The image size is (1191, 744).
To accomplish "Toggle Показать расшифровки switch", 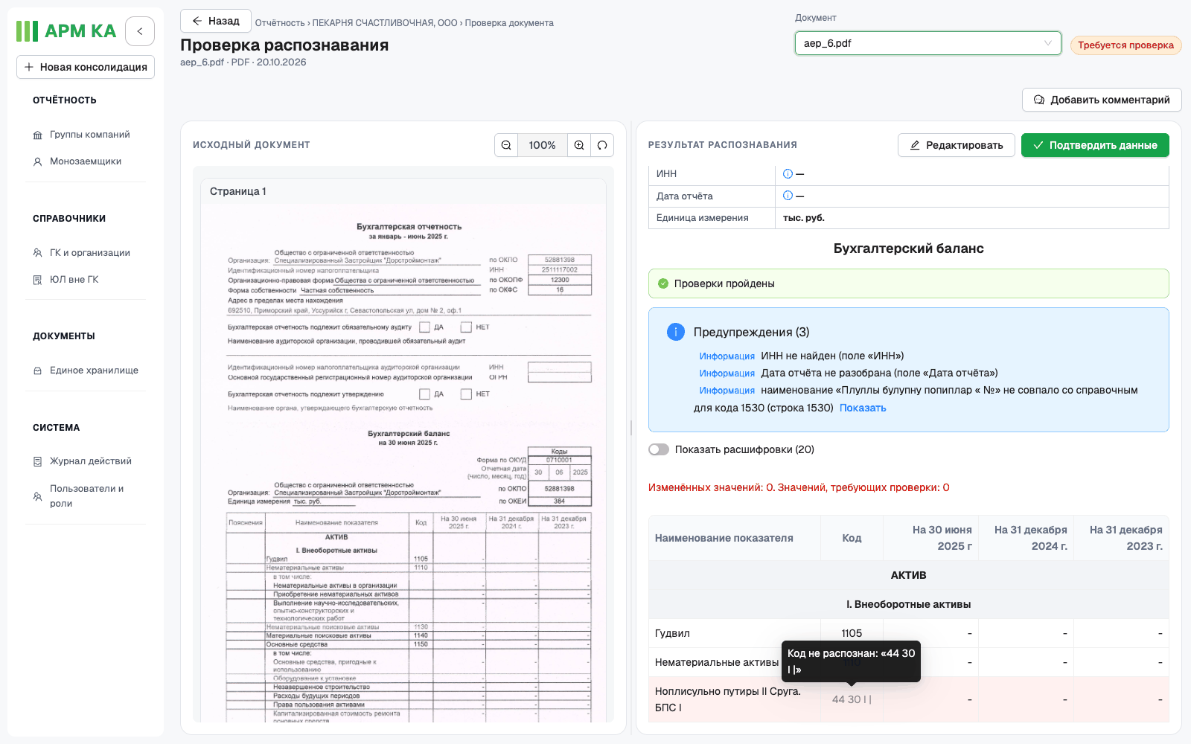I will click(659, 449).
